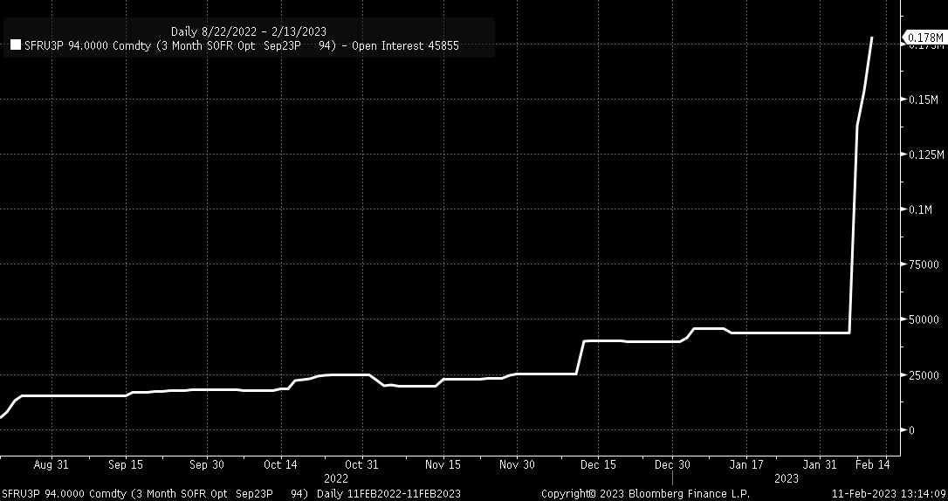Select the Oct 14 date marker
Screen dimensions: 948x501
pos(280,465)
